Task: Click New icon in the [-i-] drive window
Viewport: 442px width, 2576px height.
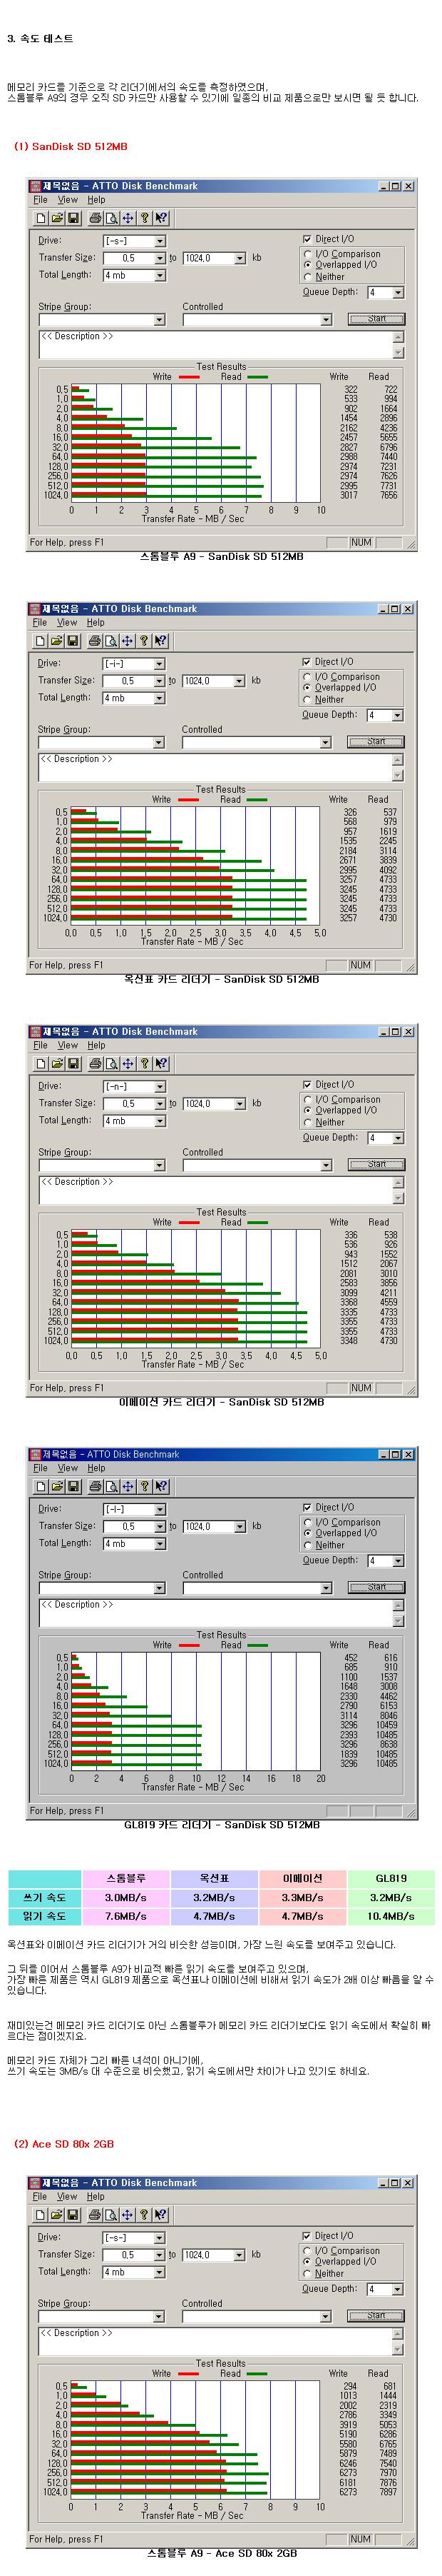Action: click(x=41, y=641)
